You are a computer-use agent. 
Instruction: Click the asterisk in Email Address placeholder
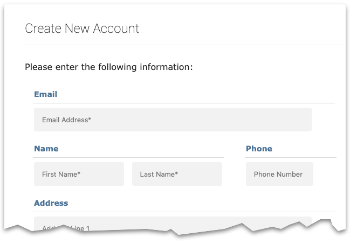coord(90,119)
